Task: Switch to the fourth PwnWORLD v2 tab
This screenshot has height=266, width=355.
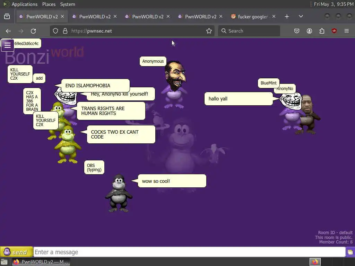Action: pos(201,17)
